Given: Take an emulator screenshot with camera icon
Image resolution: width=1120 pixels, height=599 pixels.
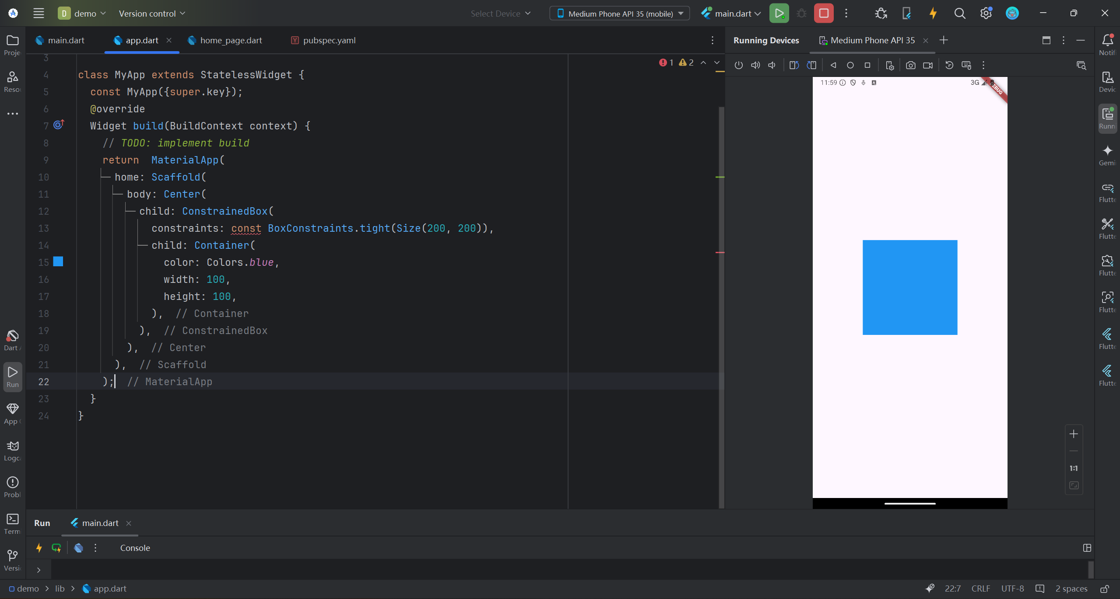Looking at the screenshot, I should (x=910, y=65).
